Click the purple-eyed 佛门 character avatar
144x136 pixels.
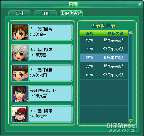click(x=20, y=73)
